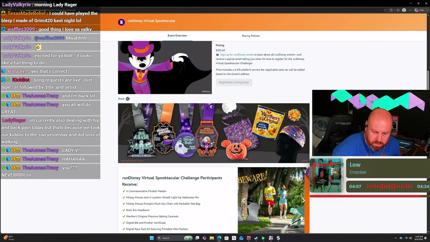Open the dollar-sign app in the taskbar
430x242 pixels.
click(278, 238)
